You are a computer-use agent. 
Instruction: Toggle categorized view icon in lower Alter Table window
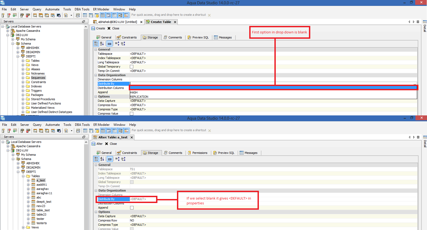pos(96,159)
